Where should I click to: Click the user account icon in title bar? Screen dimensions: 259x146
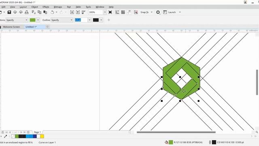[x=245, y=2]
